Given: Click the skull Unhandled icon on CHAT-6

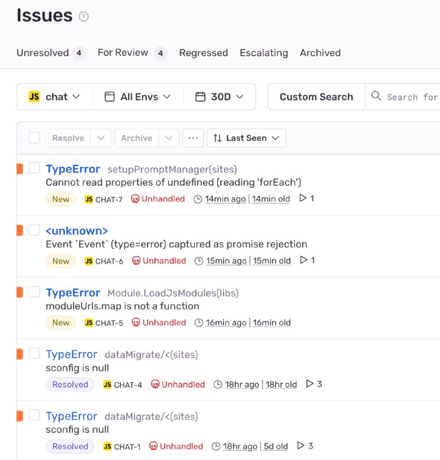Looking at the screenshot, I should (x=136, y=260).
